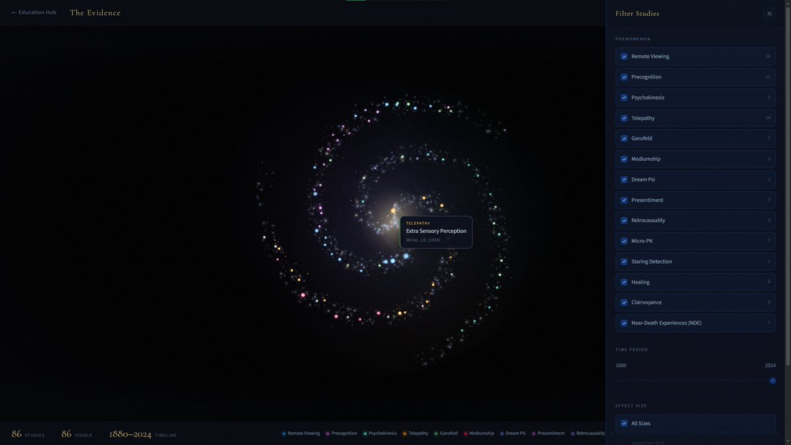Uncheck the Clairvoyance filter
The height and width of the screenshot is (445, 791).
[x=624, y=303]
